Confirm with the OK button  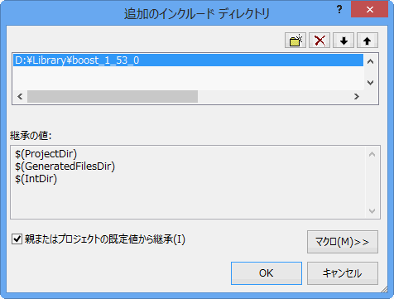click(x=267, y=273)
